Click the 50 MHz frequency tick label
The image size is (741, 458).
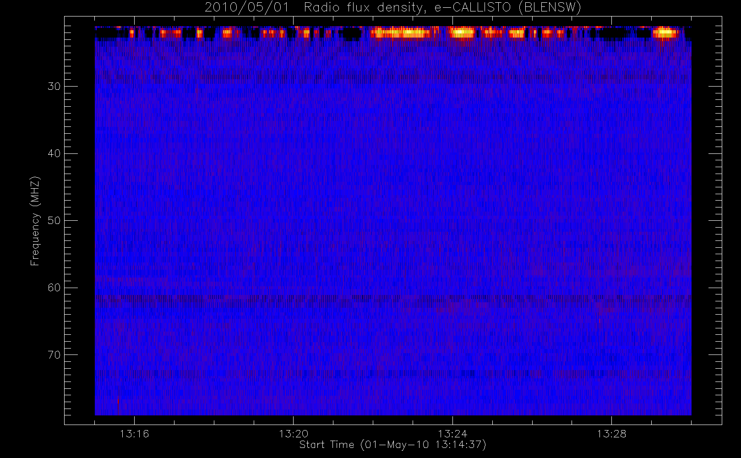point(54,221)
